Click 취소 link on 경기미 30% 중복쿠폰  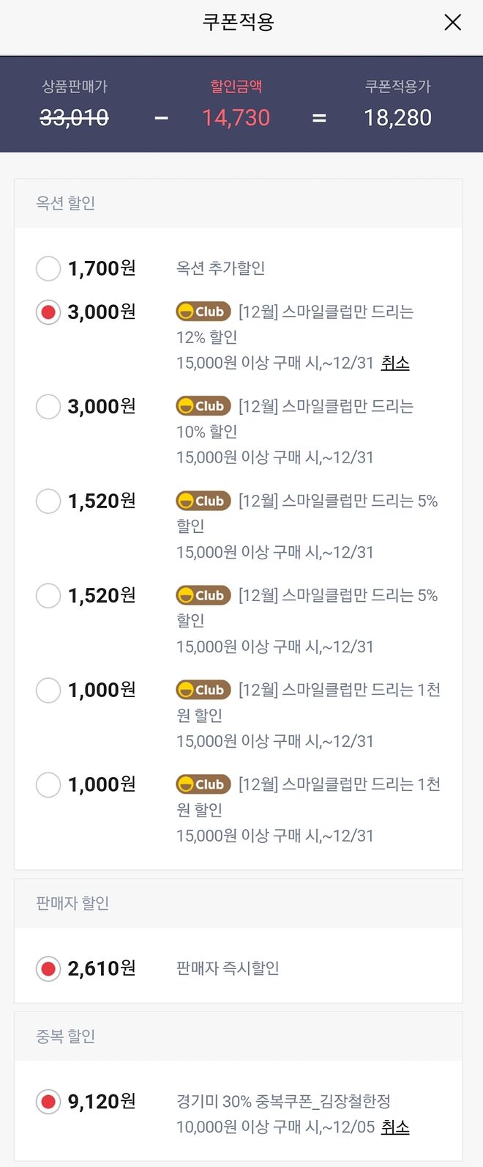(394, 1127)
